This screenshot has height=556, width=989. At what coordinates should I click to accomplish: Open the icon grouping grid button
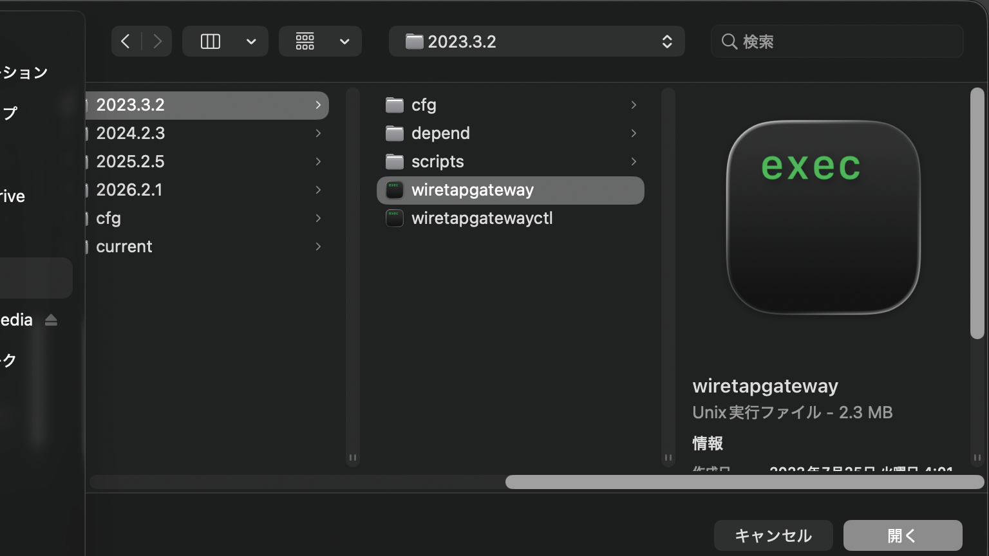click(305, 42)
